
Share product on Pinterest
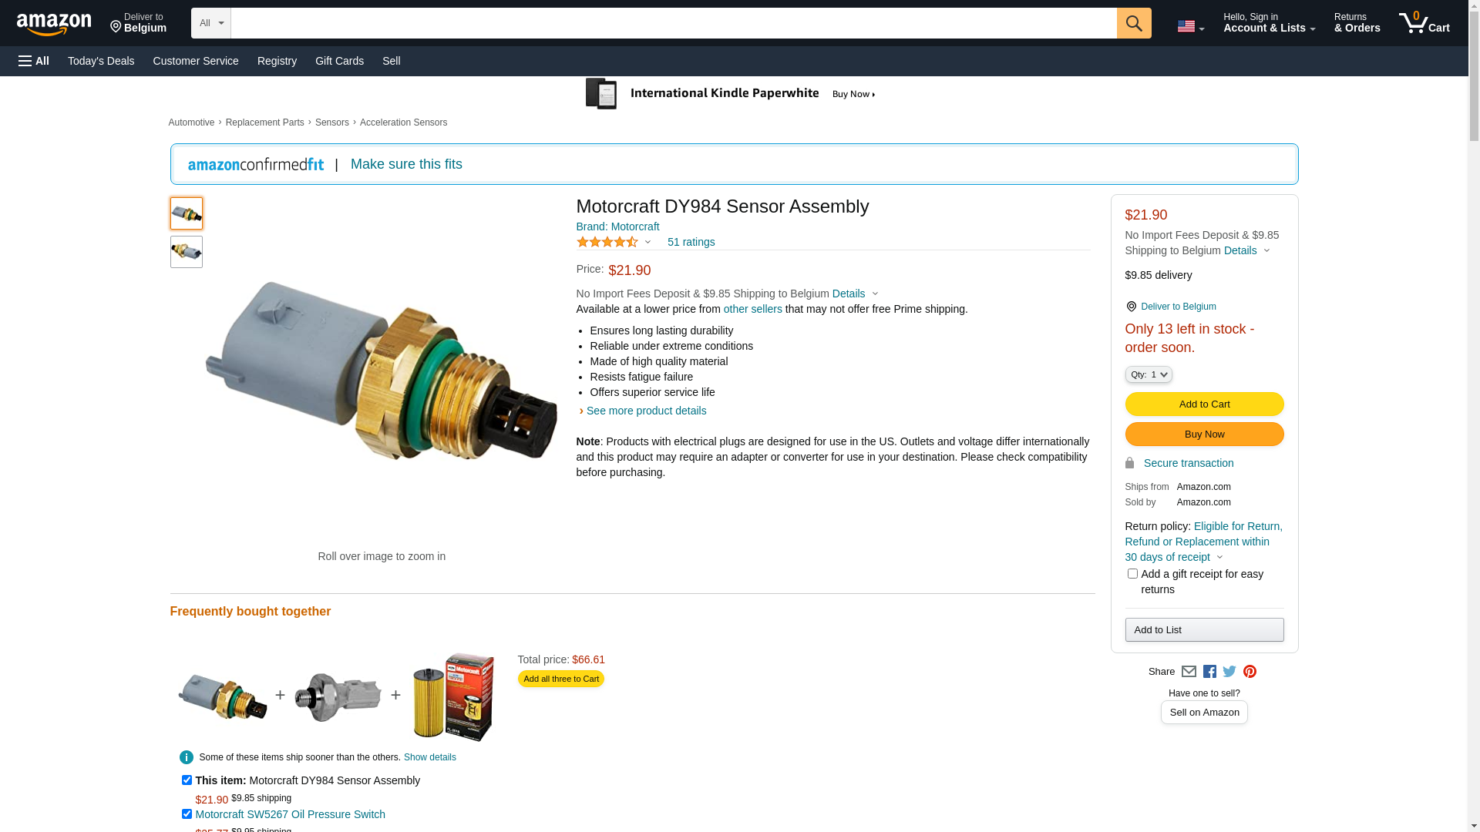point(1250,672)
